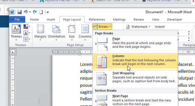Open the Columns menu
Image resolution: width=195 pixels, height=106 pixels.
pos(85,33)
